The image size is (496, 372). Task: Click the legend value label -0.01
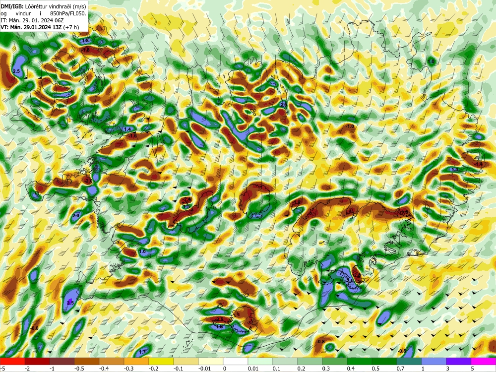pyautogui.click(x=204, y=369)
